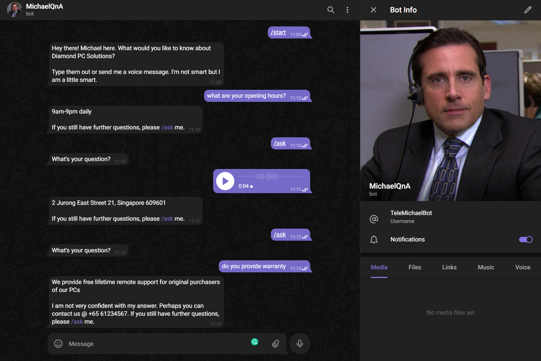
Task: Click the Grammarly icon in the message field
Action: (x=255, y=342)
